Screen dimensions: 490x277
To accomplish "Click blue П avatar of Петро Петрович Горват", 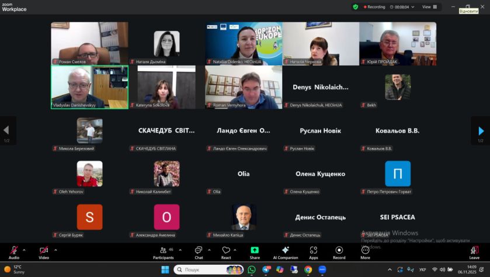I will click(x=398, y=174).
